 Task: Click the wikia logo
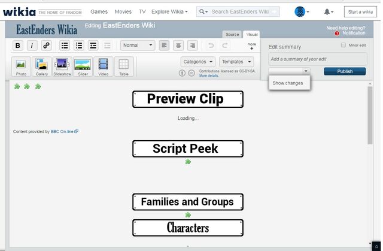pos(19,12)
